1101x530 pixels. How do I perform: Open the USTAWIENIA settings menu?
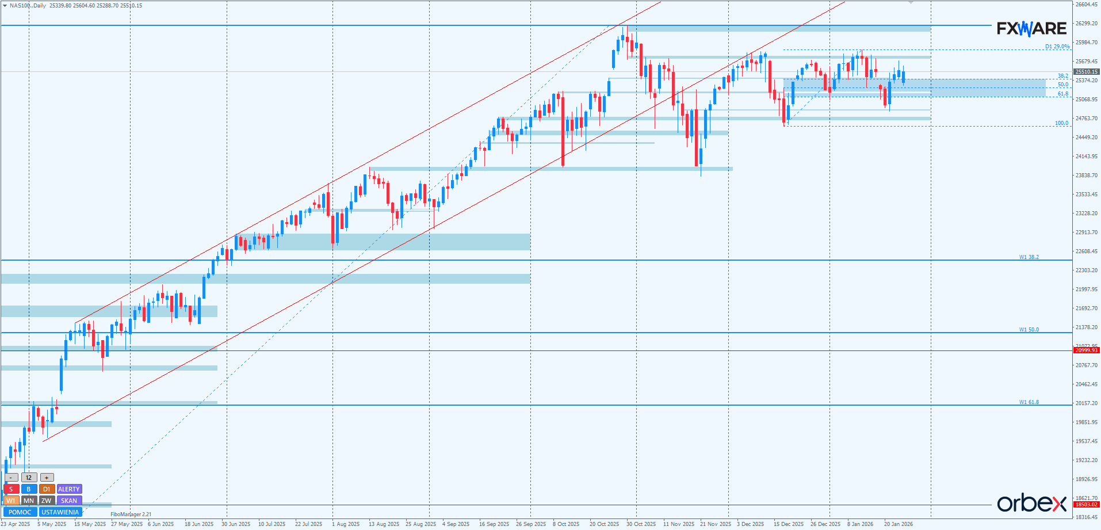[x=60, y=512]
